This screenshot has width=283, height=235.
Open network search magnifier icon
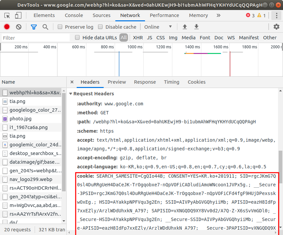pos(45,27)
